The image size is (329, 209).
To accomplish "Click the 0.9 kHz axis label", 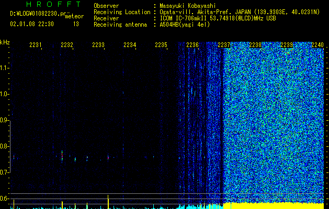I will 4,120.
